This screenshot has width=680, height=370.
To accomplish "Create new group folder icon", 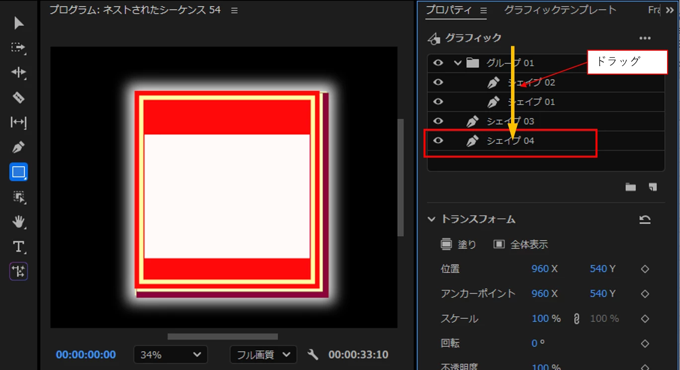I will click(x=631, y=187).
